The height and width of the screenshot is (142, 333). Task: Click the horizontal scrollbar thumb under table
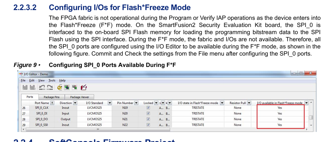tap(98, 129)
